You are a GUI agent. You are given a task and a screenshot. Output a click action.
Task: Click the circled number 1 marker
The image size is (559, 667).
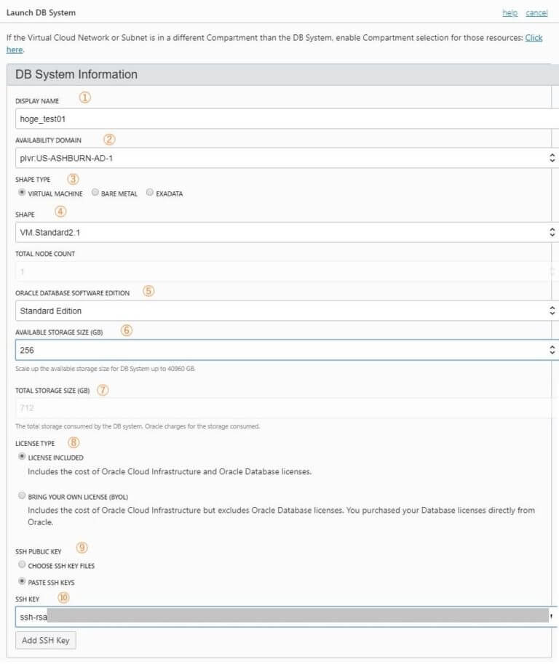point(85,97)
